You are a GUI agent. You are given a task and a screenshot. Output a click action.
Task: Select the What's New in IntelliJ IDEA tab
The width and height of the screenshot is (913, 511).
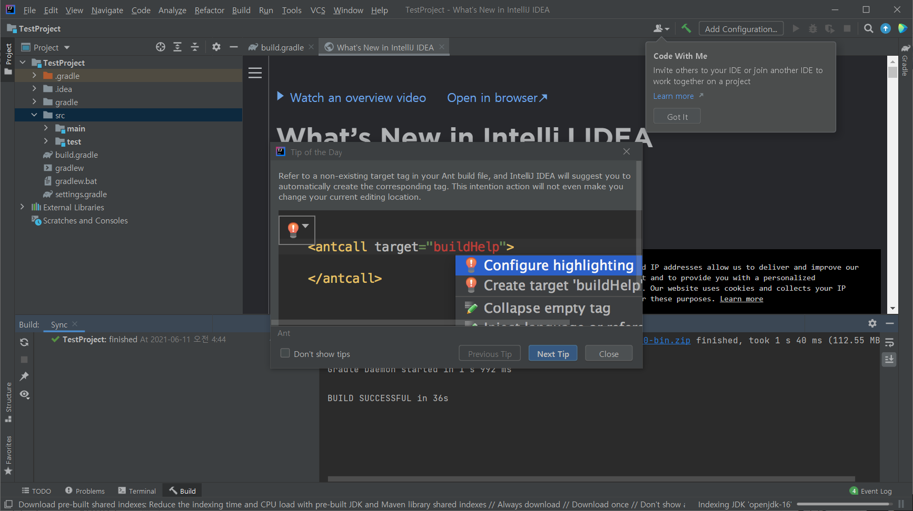pyautogui.click(x=385, y=47)
